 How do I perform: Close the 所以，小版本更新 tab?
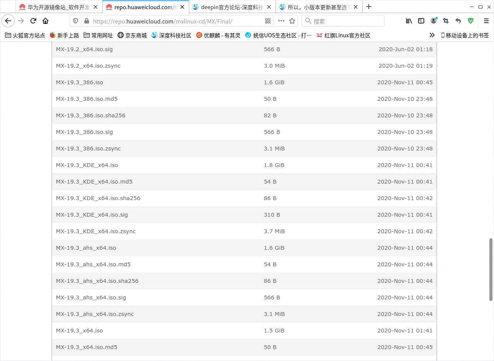click(355, 7)
